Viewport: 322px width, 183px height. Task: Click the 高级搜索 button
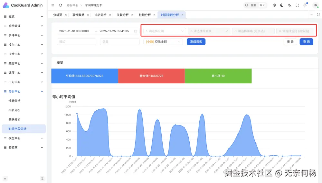(x=196, y=41)
